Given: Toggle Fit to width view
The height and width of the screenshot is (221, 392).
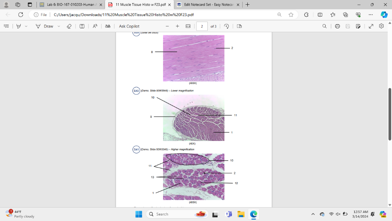Looking at the screenshot, I should pyautogui.click(x=188, y=26).
